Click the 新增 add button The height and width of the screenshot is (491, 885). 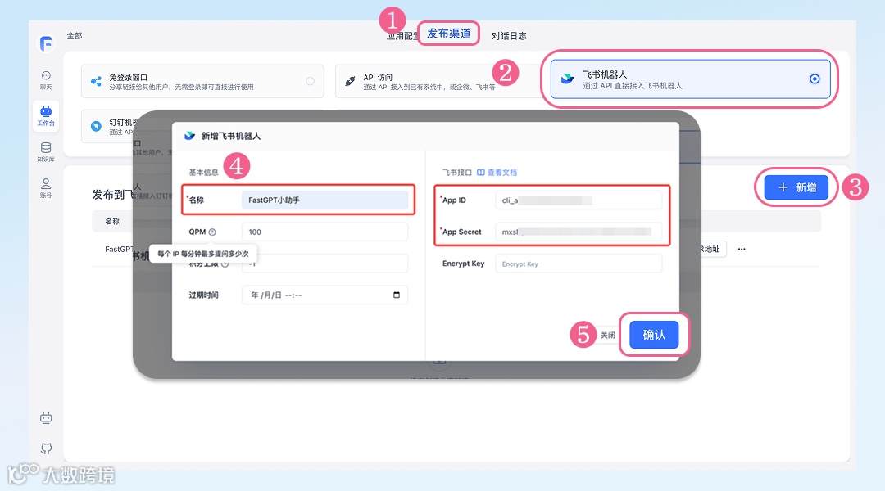coord(796,187)
